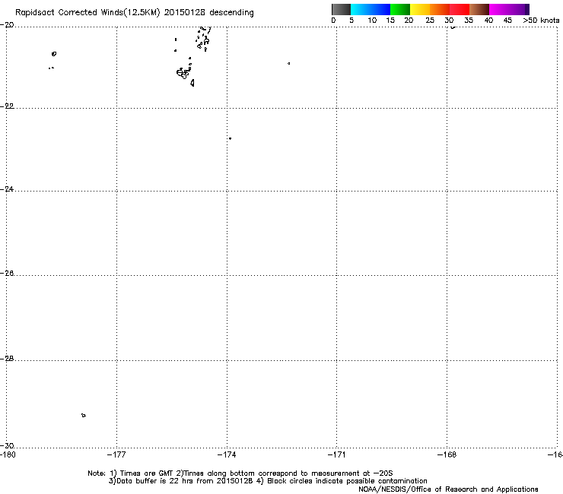Image resolution: width=563 pixels, height=494 pixels.
Task: Click the '-28' latitude axis label
Action: (7, 359)
